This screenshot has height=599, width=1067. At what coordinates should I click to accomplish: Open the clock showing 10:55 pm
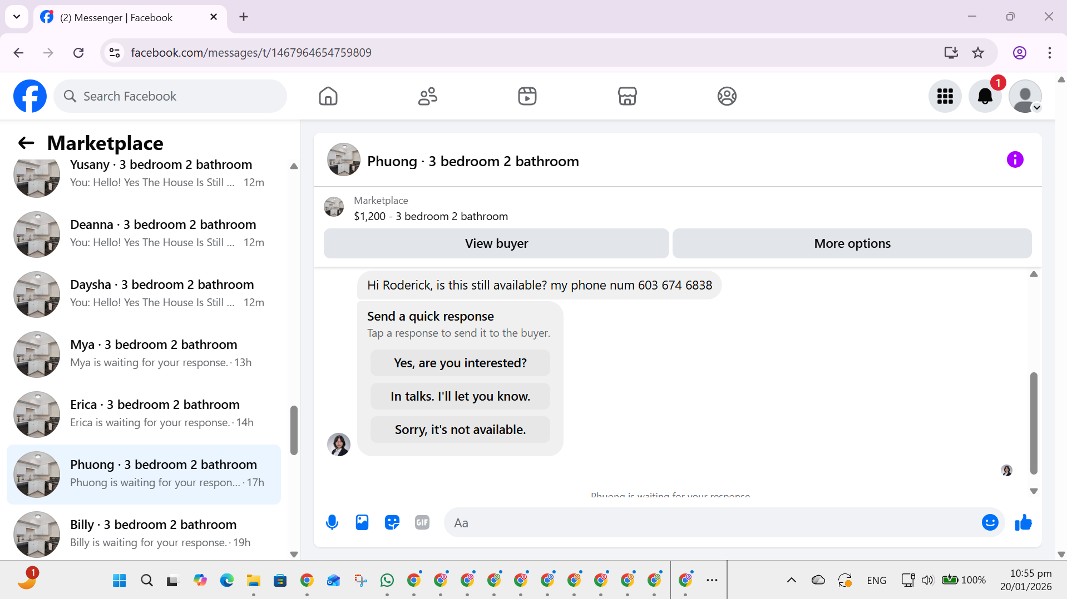pyautogui.click(x=1031, y=573)
